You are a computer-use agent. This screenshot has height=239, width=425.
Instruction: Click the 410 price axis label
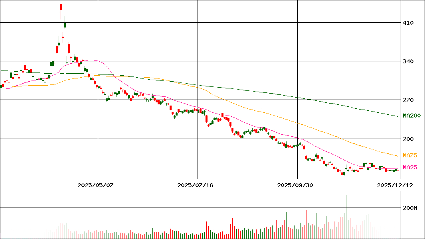(408, 23)
